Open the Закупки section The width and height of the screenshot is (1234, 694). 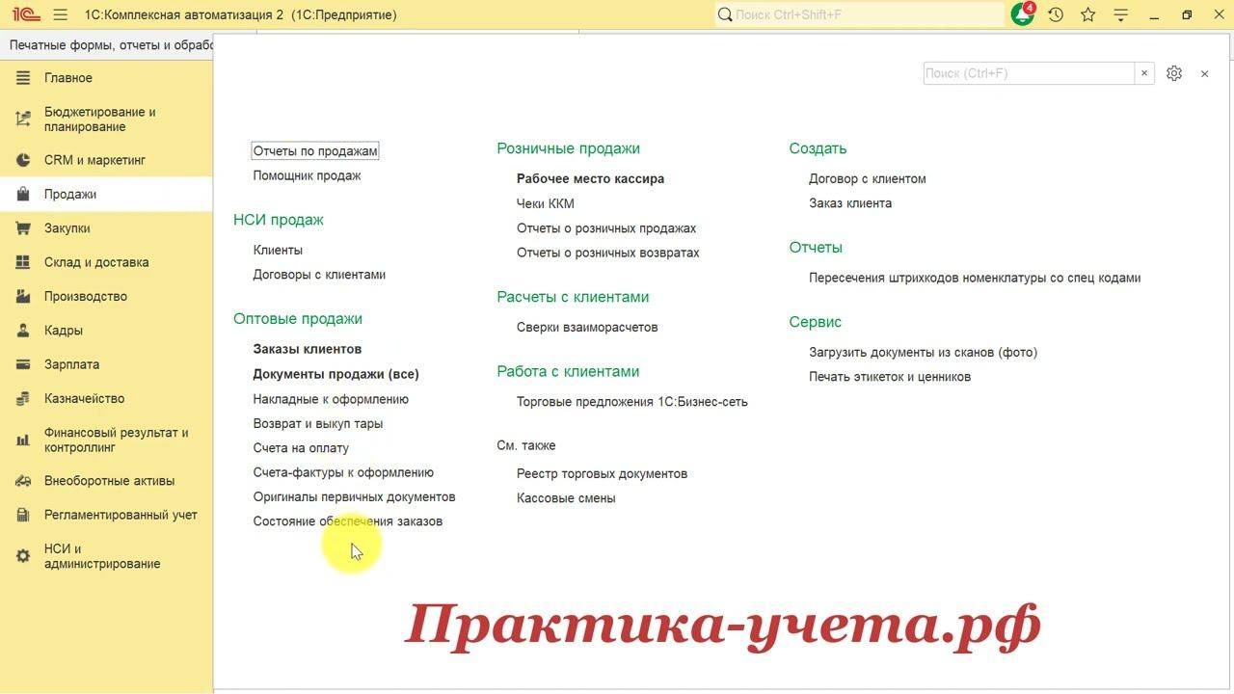tap(67, 228)
